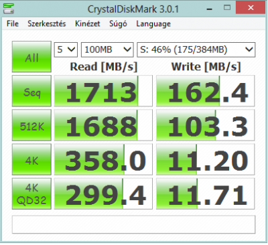Image resolution: width=268 pixels, height=245 pixels.
Task: Click the empty comment field at bottom
Action: (x=133, y=224)
